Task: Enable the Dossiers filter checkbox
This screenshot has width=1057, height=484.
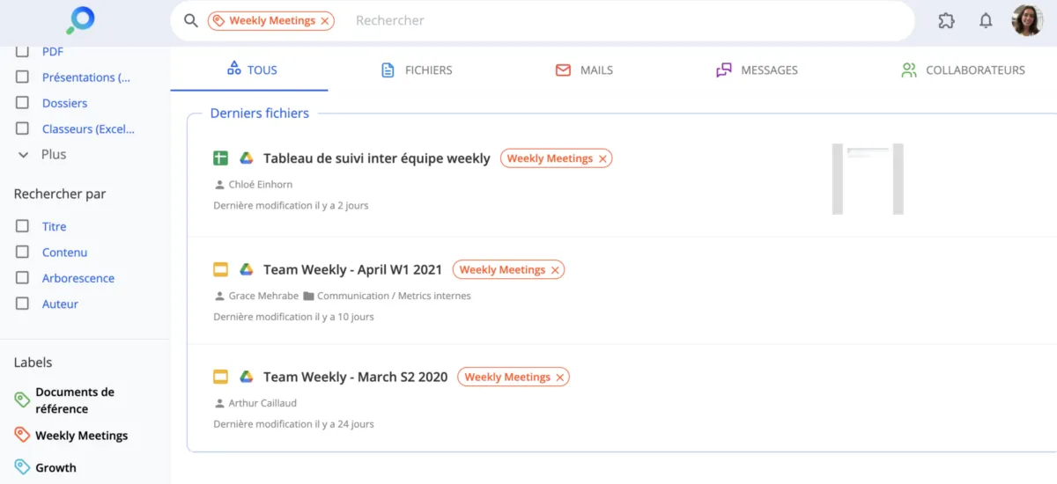Action: click(23, 103)
